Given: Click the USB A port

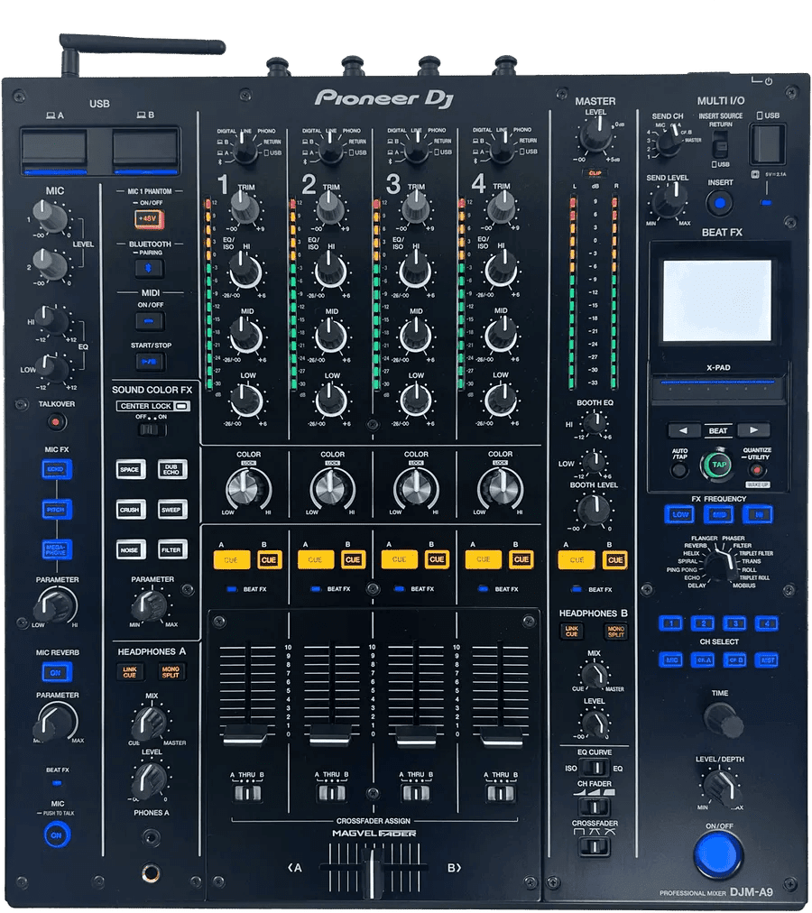Looking at the screenshot, I should 54,149.
